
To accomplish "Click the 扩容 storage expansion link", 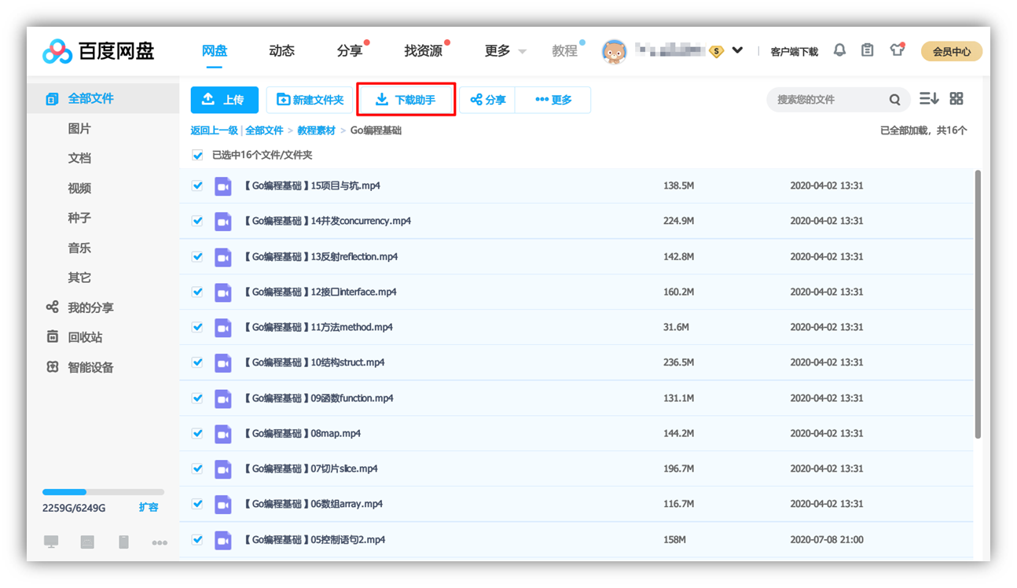I will point(149,507).
